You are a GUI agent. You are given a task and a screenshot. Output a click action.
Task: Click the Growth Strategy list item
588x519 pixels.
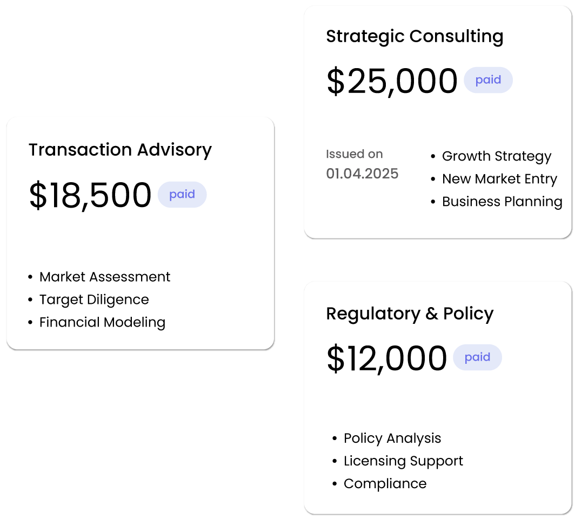pyautogui.click(x=496, y=156)
